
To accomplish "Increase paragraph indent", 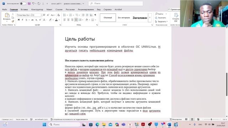I will tap(87, 15).
